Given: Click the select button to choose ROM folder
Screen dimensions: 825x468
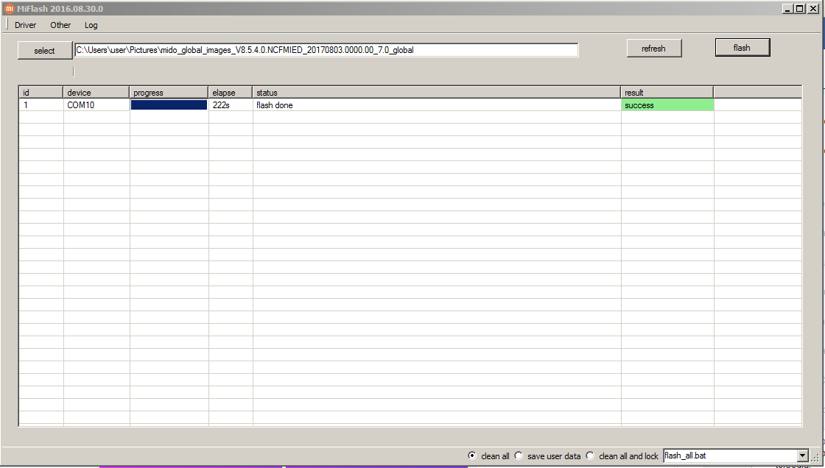Looking at the screenshot, I should coord(43,50).
